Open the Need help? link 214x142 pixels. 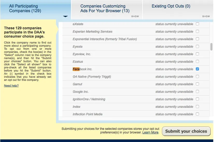coord(11,86)
